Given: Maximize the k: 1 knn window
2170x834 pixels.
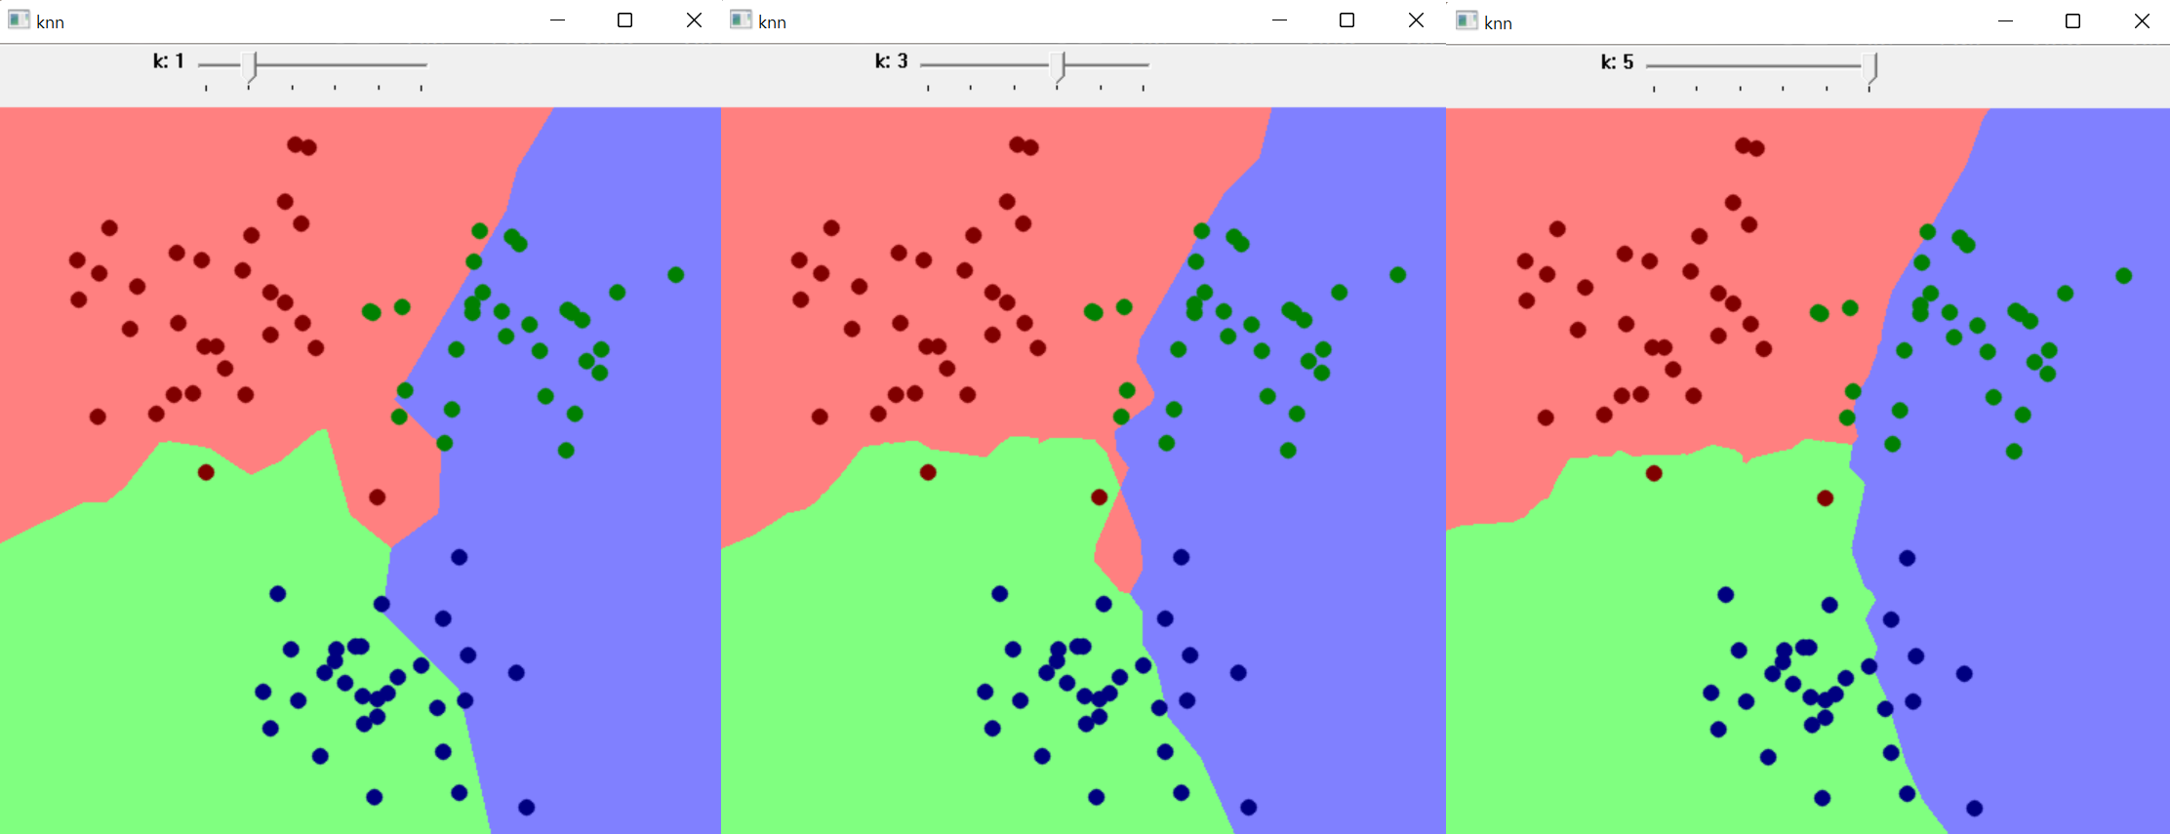Looking at the screenshot, I should pyautogui.click(x=625, y=20).
